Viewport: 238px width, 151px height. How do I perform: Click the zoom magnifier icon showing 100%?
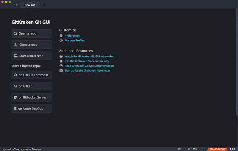click(x=189, y=149)
